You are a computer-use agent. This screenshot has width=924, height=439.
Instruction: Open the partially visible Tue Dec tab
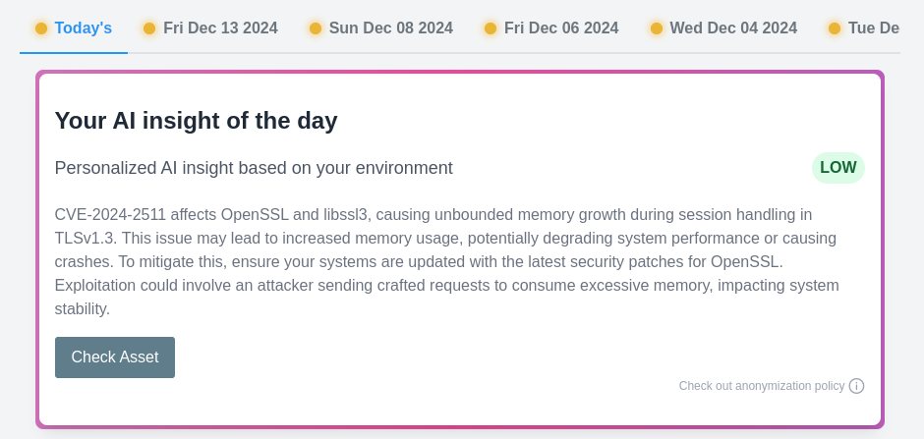pyautogui.click(x=873, y=28)
